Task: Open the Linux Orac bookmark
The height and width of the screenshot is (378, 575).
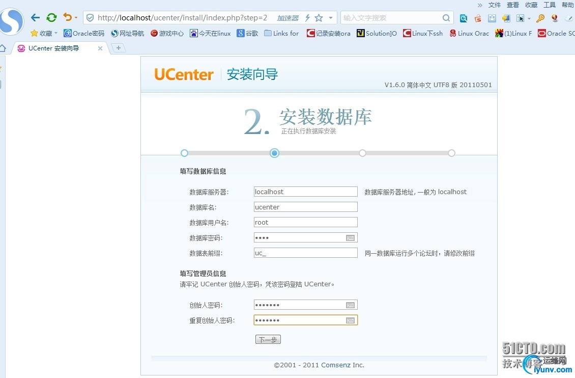Action: [469, 34]
